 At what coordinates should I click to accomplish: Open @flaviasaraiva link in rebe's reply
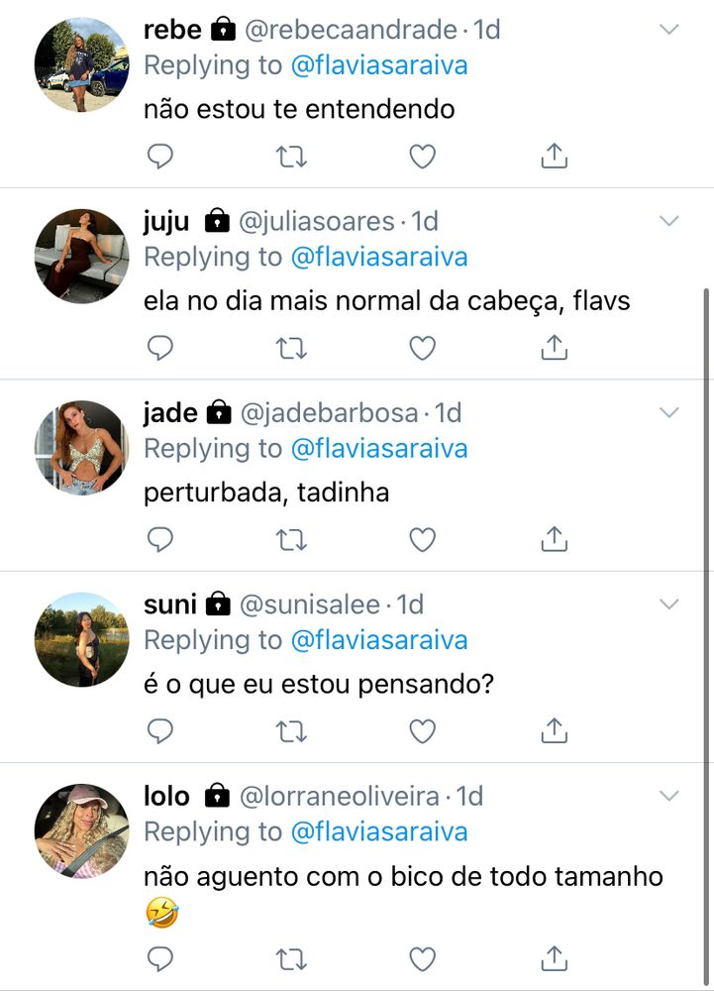click(x=378, y=65)
